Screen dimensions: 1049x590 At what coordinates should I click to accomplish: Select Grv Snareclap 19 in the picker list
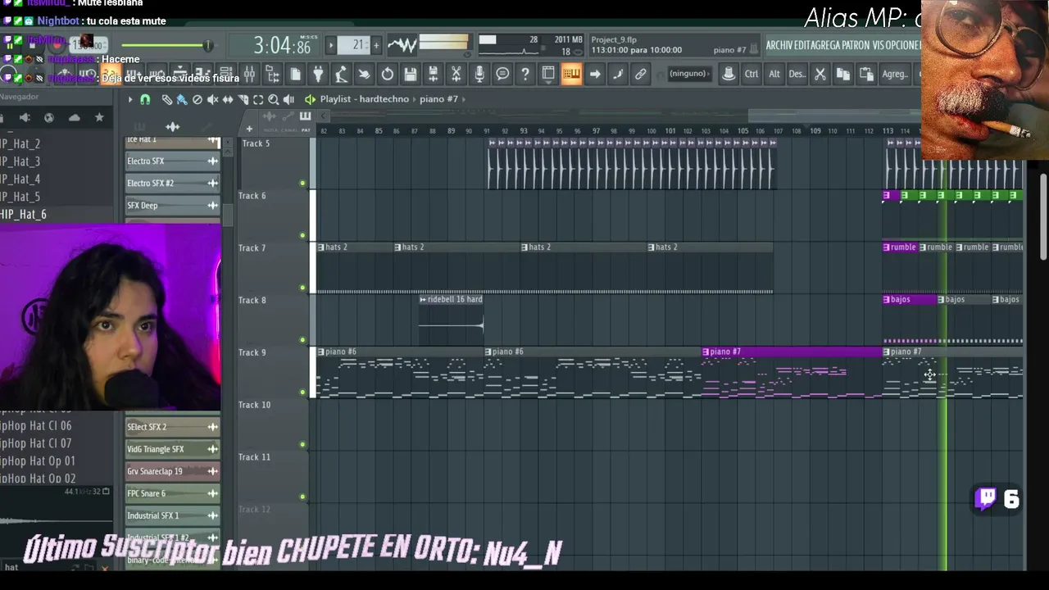[172, 471]
